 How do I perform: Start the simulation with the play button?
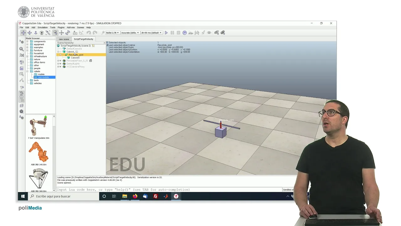pyautogui.click(x=166, y=33)
